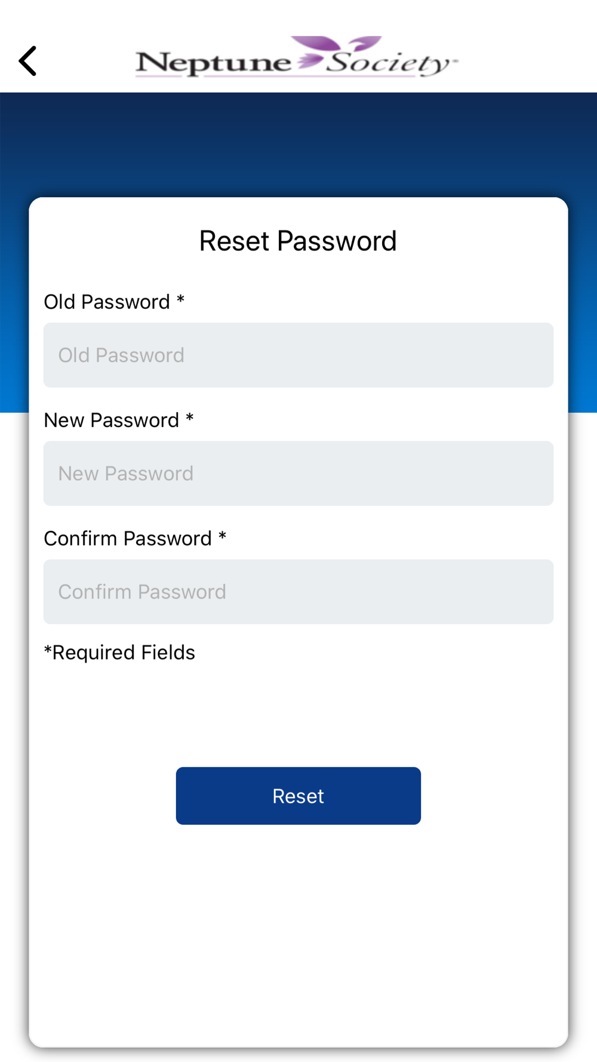
Task: Focus the New Password input field
Action: 298,474
